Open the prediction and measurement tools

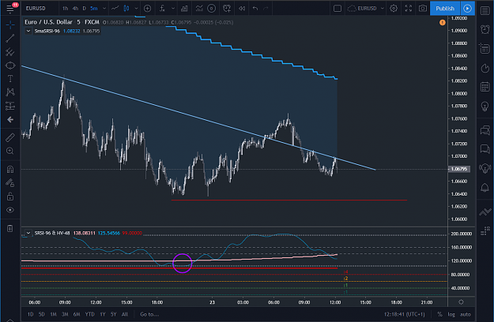[x=10, y=106]
